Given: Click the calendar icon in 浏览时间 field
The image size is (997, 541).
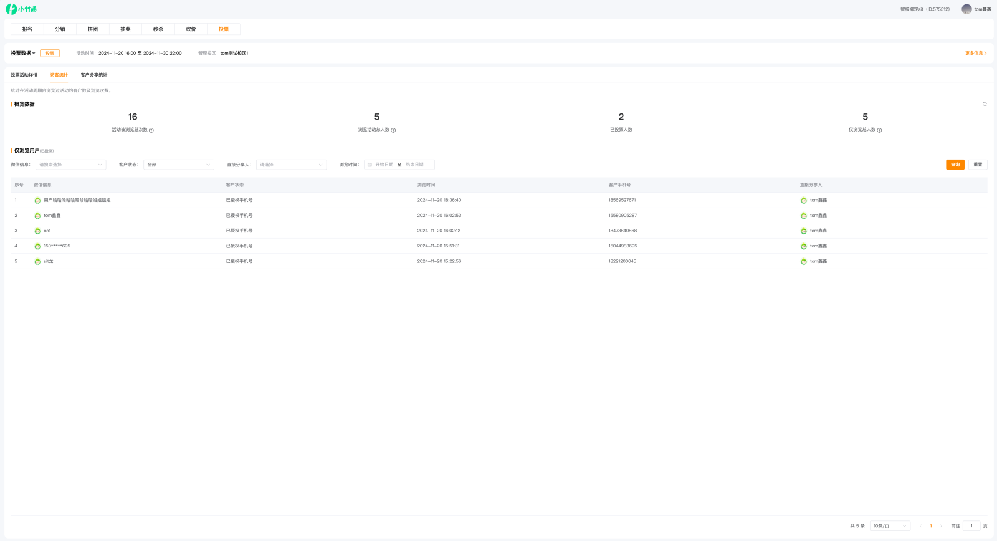Looking at the screenshot, I should point(370,165).
